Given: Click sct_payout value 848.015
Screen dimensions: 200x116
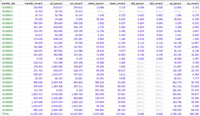Looking at the screenshot, I should pos(58,39).
